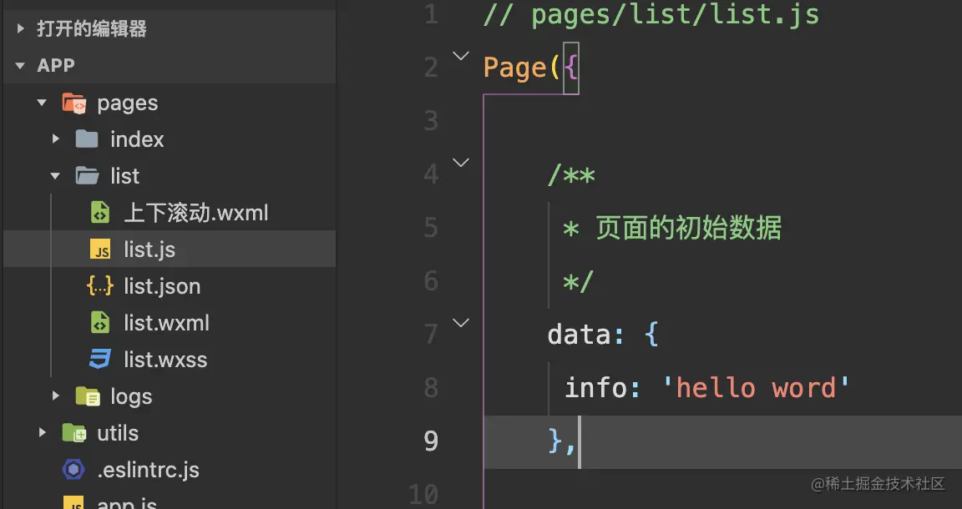Click the comment '// pages/list/list.js'
962x509 pixels.
(x=651, y=15)
